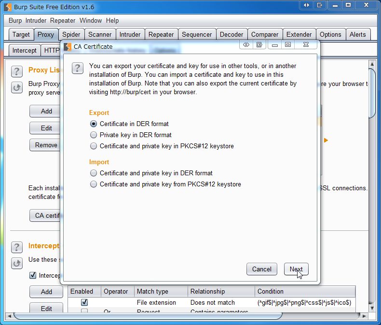Switch to the Alerts tab
Image resolution: width=381 pixels, height=325 pixels.
coord(358,35)
